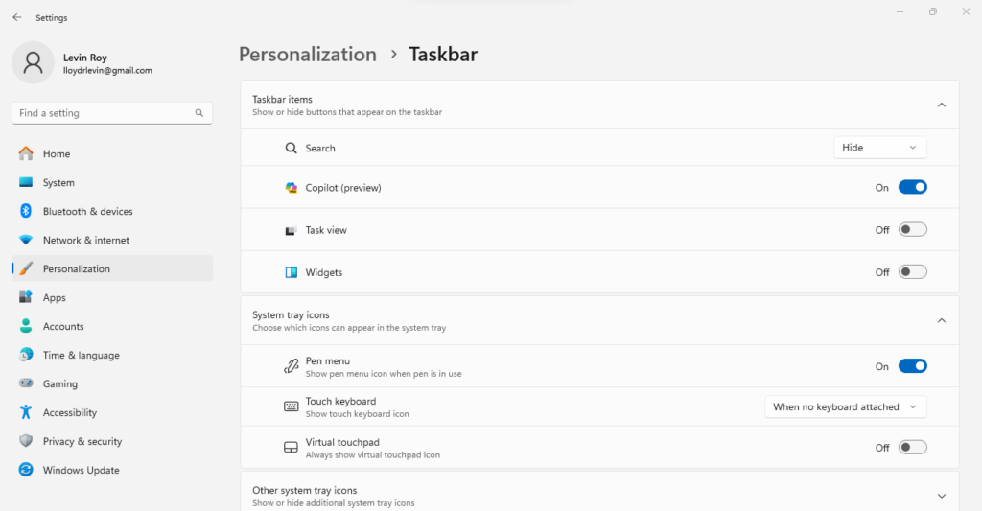Click the Find a setting search box

tap(105, 113)
